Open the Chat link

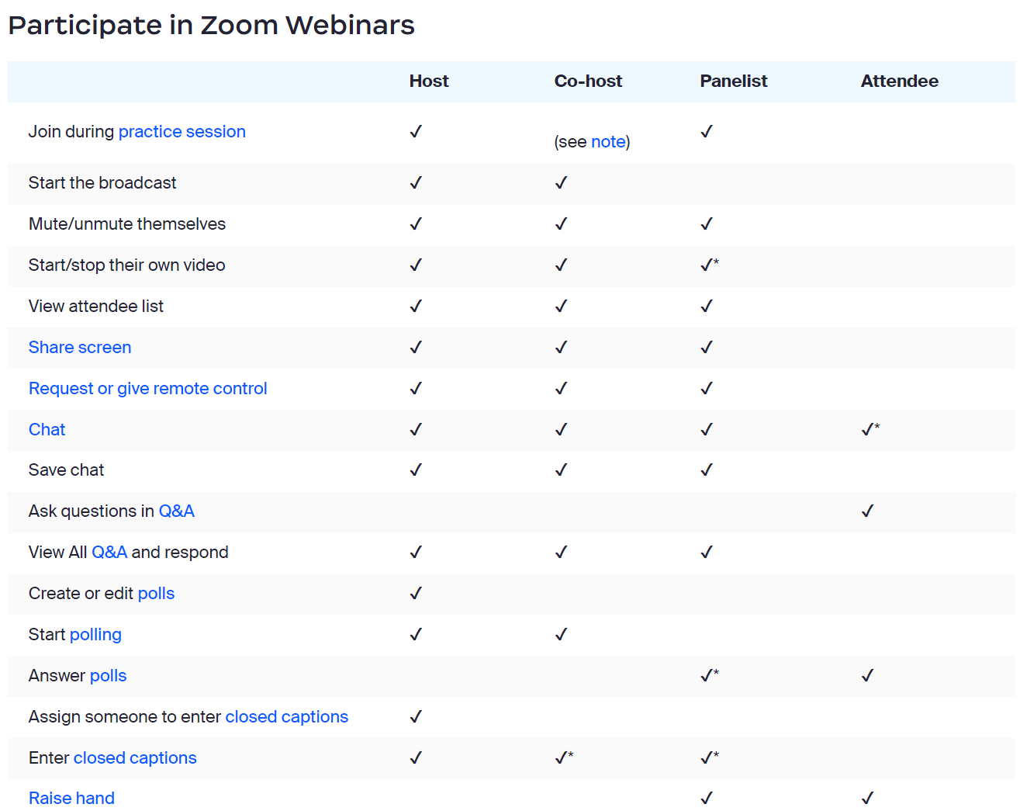coord(47,429)
